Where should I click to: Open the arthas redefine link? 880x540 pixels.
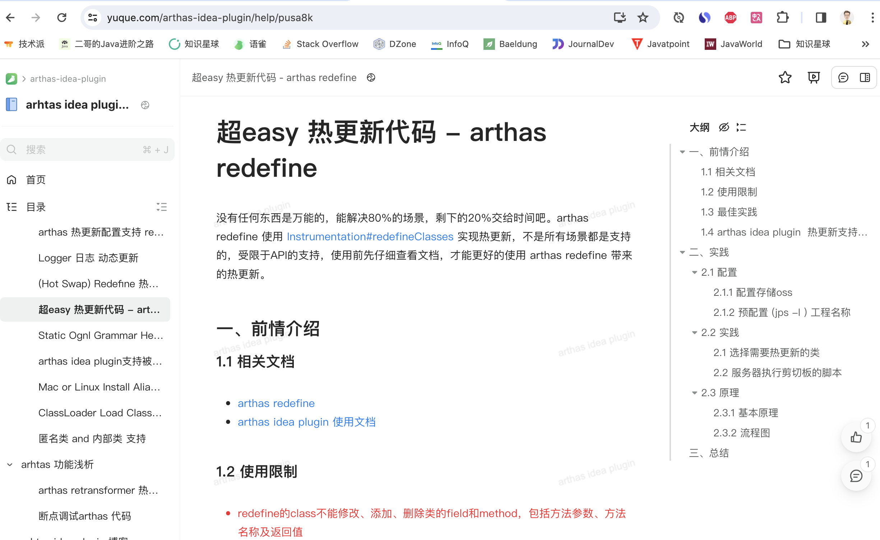pos(276,403)
